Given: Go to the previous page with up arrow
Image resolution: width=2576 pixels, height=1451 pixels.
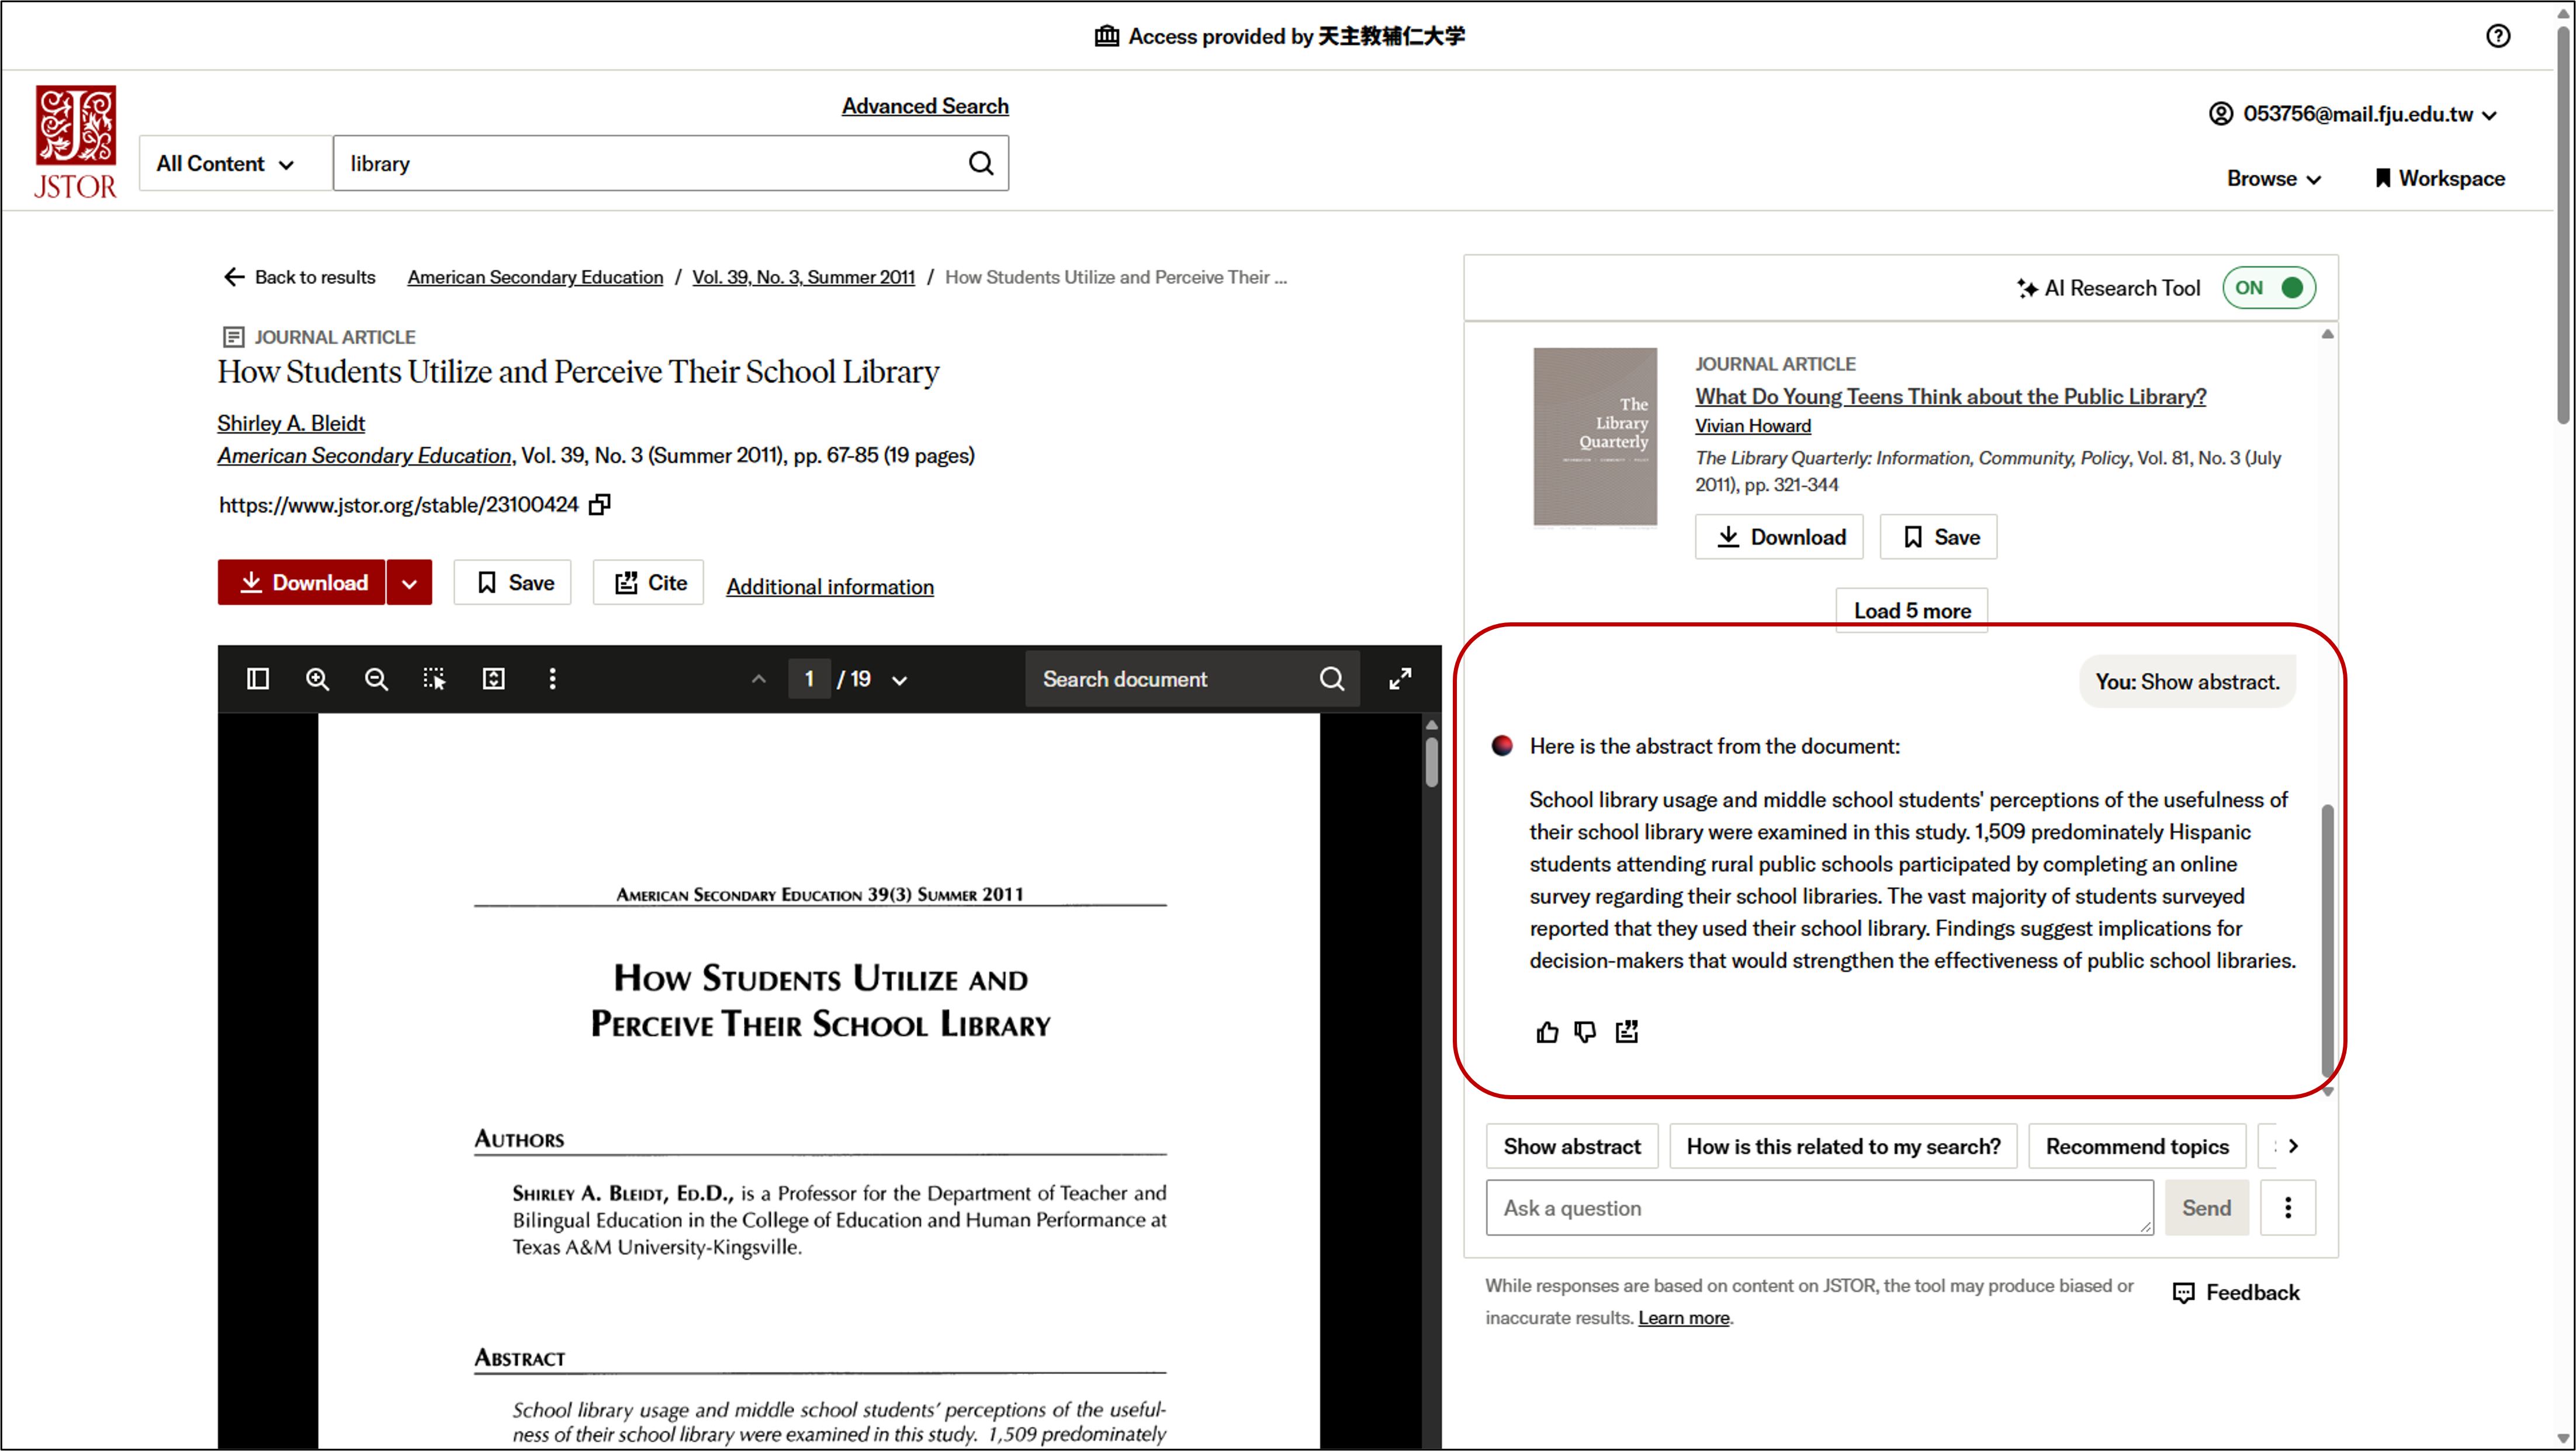Looking at the screenshot, I should (759, 679).
